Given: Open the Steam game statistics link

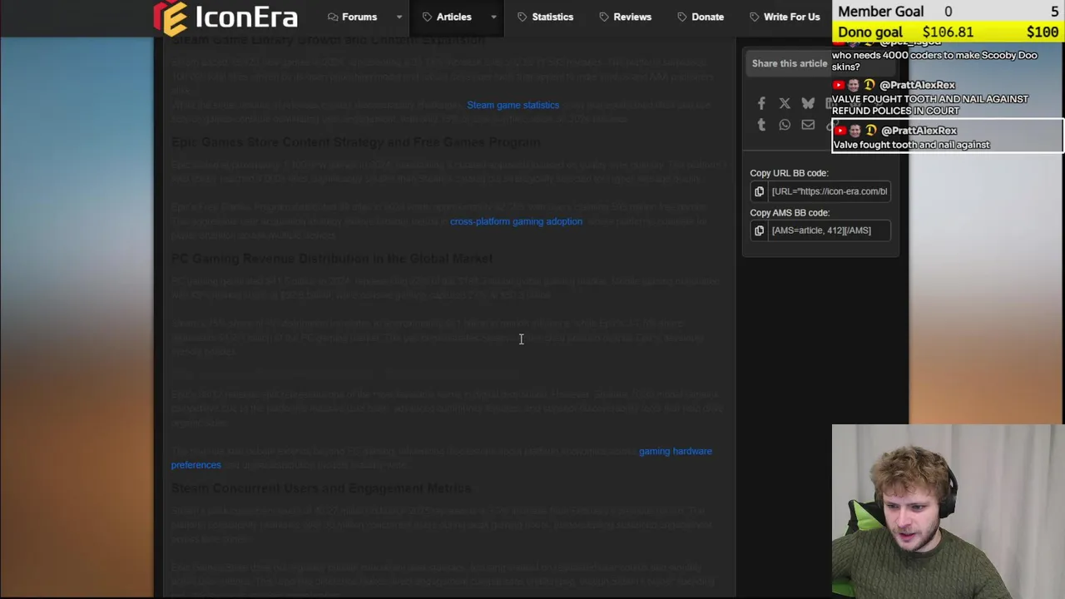Looking at the screenshot, I should pos(513,105).
